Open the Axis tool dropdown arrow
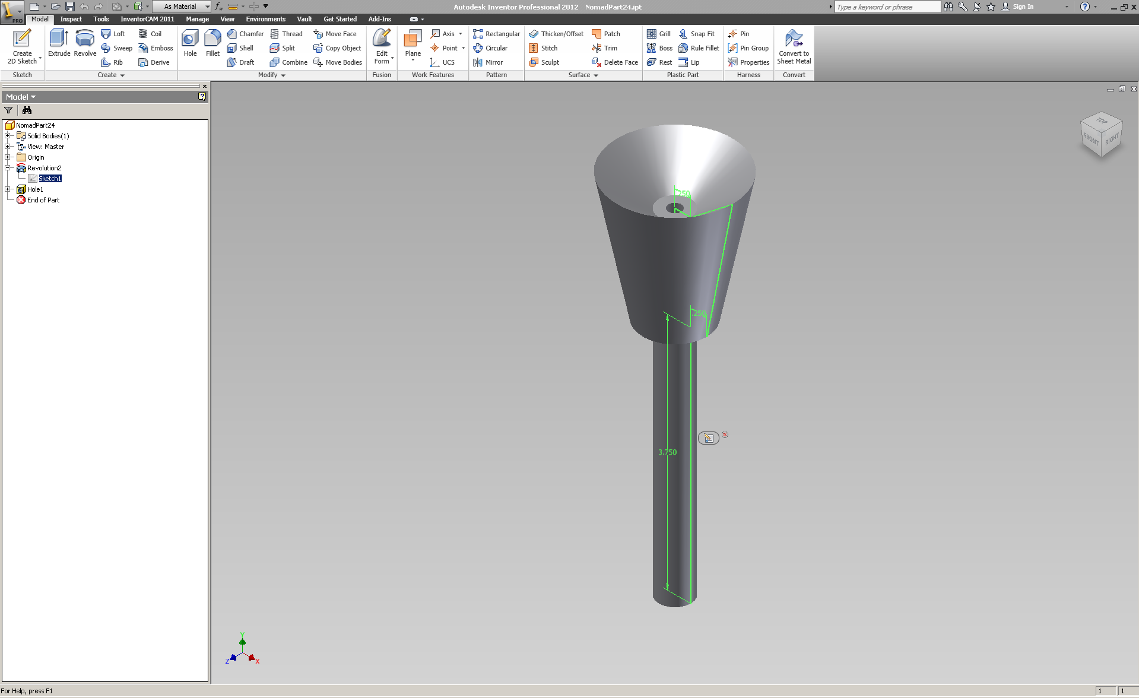This screenshot has height=698, width=1139. 461,34
